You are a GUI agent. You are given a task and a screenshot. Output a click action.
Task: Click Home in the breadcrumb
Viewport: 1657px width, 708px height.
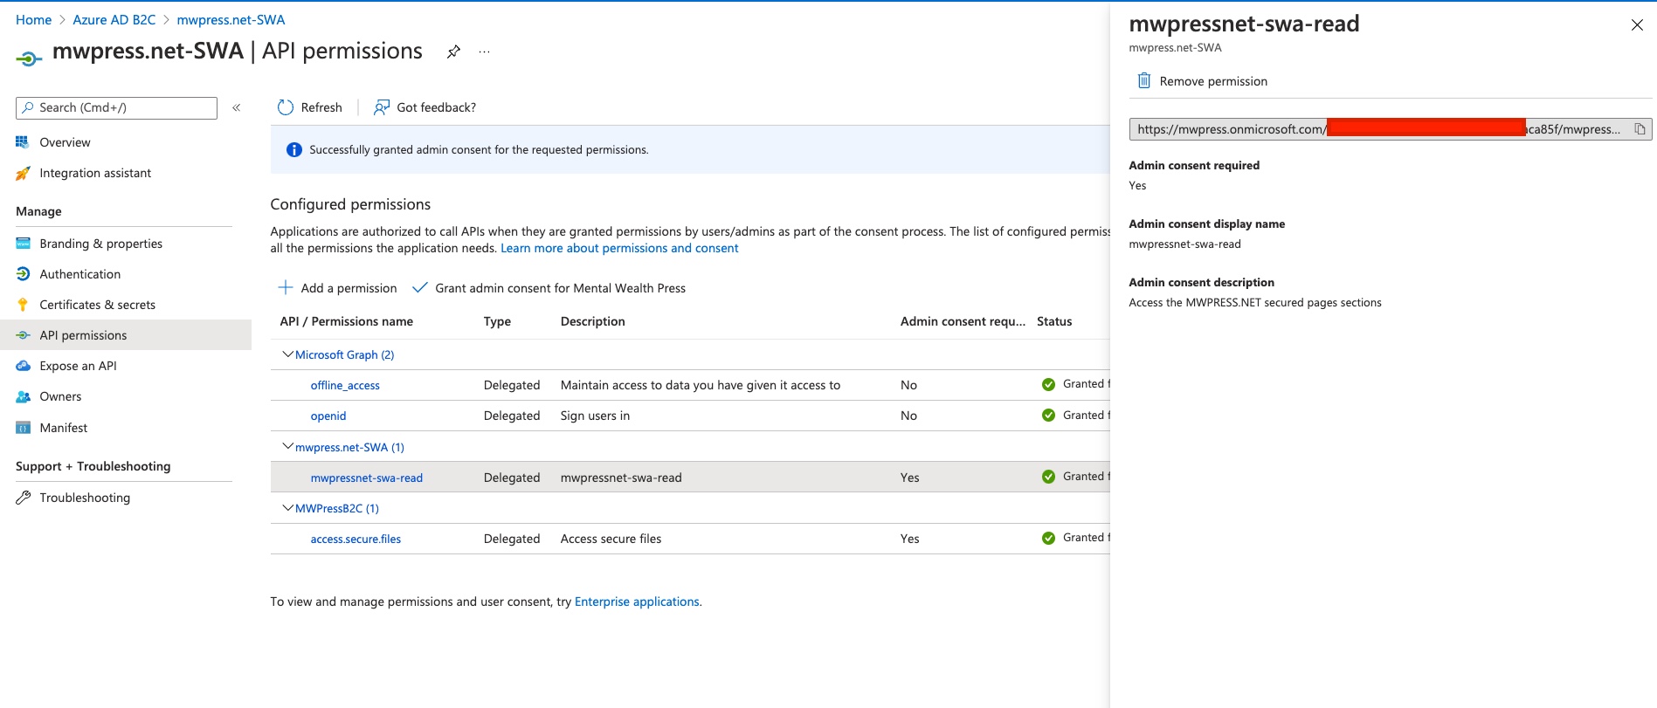point(33,20)
